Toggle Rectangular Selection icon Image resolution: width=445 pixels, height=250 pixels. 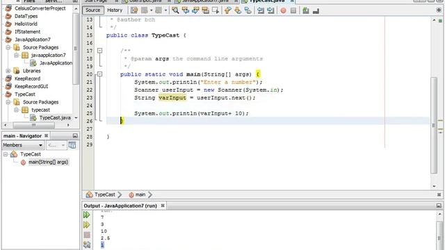point(216,10)
